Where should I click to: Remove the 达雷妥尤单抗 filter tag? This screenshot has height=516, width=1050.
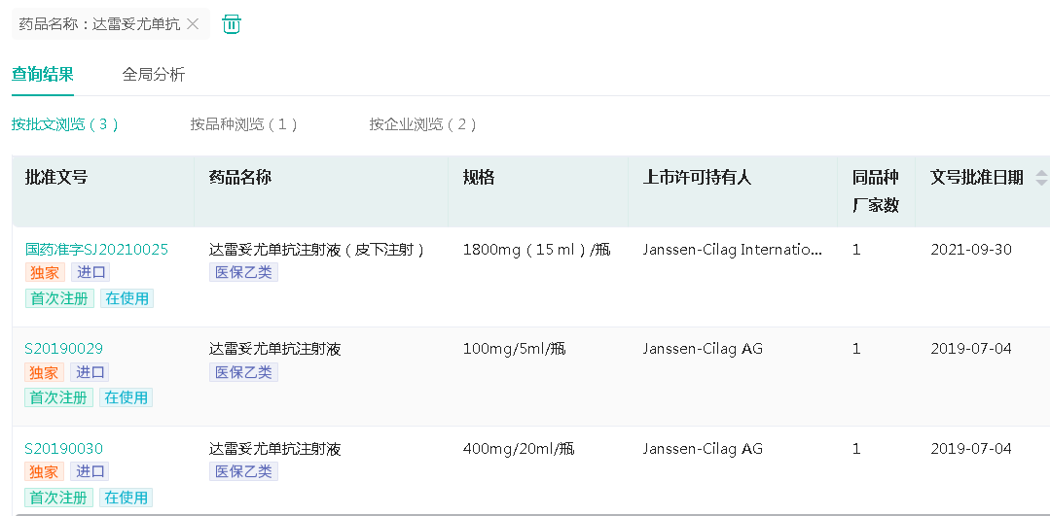pyautogui.click(x=193, y=24)
